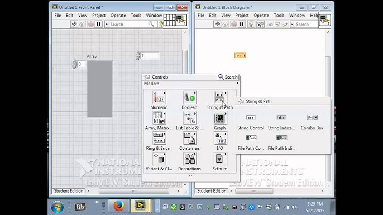Click the Run arrow in the Block Diagram toolbar
Image resolution: width=383 pixels, height=215 pixels.
(x=217, y=24)
